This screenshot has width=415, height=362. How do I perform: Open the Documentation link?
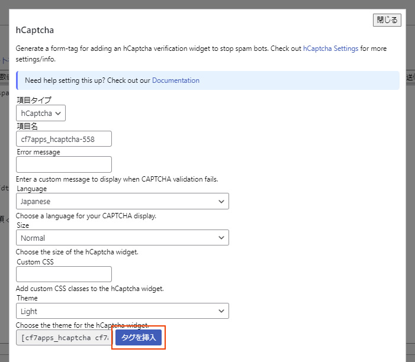point(176,80)
